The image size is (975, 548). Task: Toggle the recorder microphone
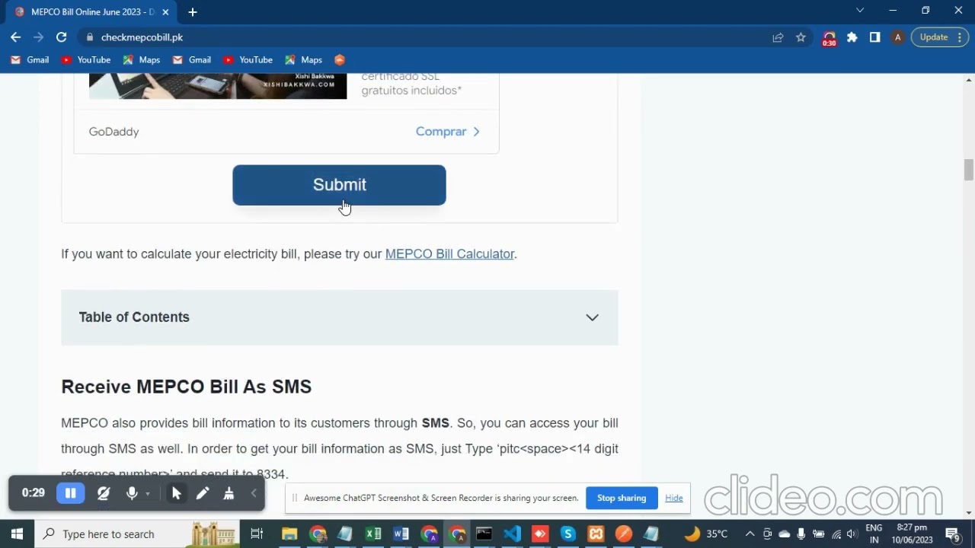pos(132,493)
